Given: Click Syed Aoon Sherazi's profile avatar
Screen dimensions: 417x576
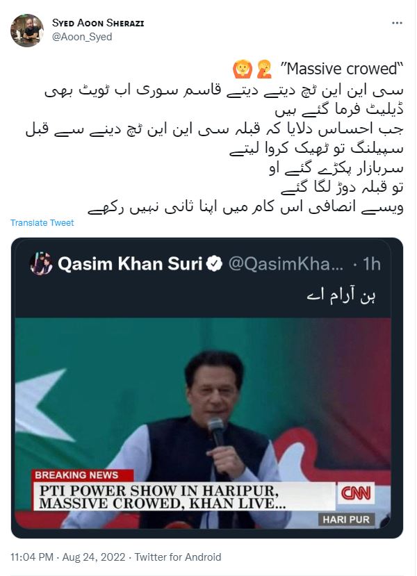Looking at the screenshot, I should pos(27,30).
